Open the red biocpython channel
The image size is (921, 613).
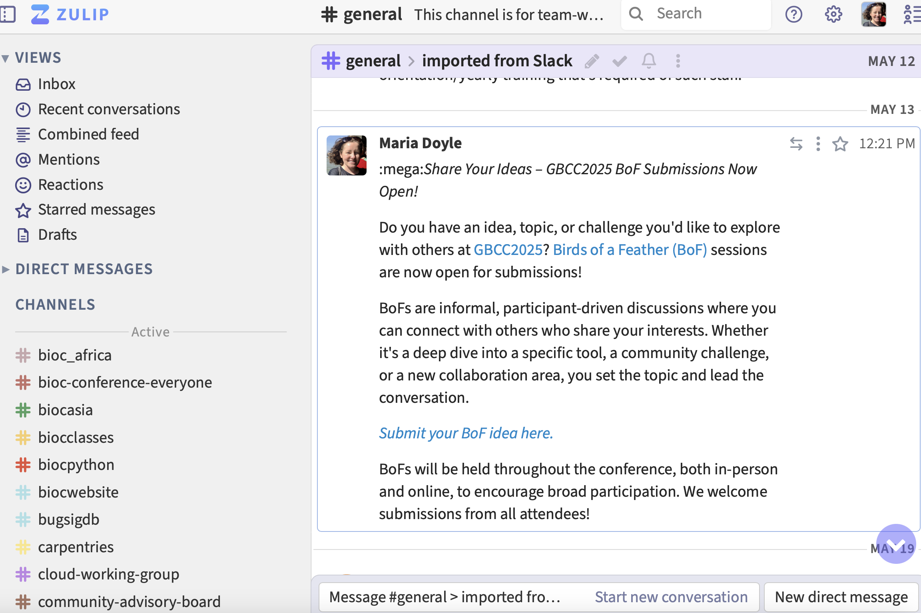tap(76, 465)
